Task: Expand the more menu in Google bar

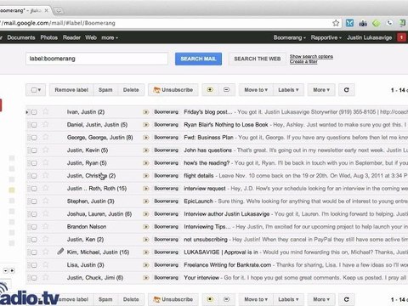Action: coord(110,37)
